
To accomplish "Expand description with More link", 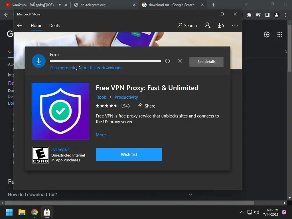I will click(101, 135).
